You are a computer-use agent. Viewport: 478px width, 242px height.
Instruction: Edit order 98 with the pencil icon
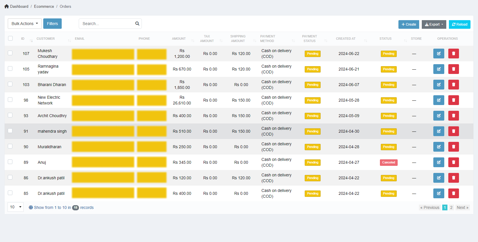tap(439, 100)
